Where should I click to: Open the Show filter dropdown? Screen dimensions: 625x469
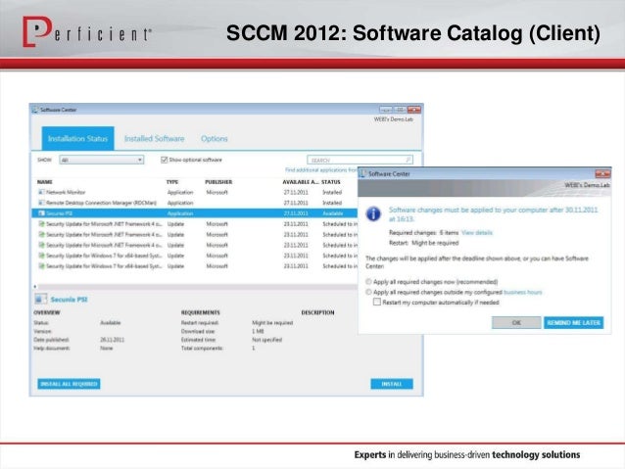[102, 160]
